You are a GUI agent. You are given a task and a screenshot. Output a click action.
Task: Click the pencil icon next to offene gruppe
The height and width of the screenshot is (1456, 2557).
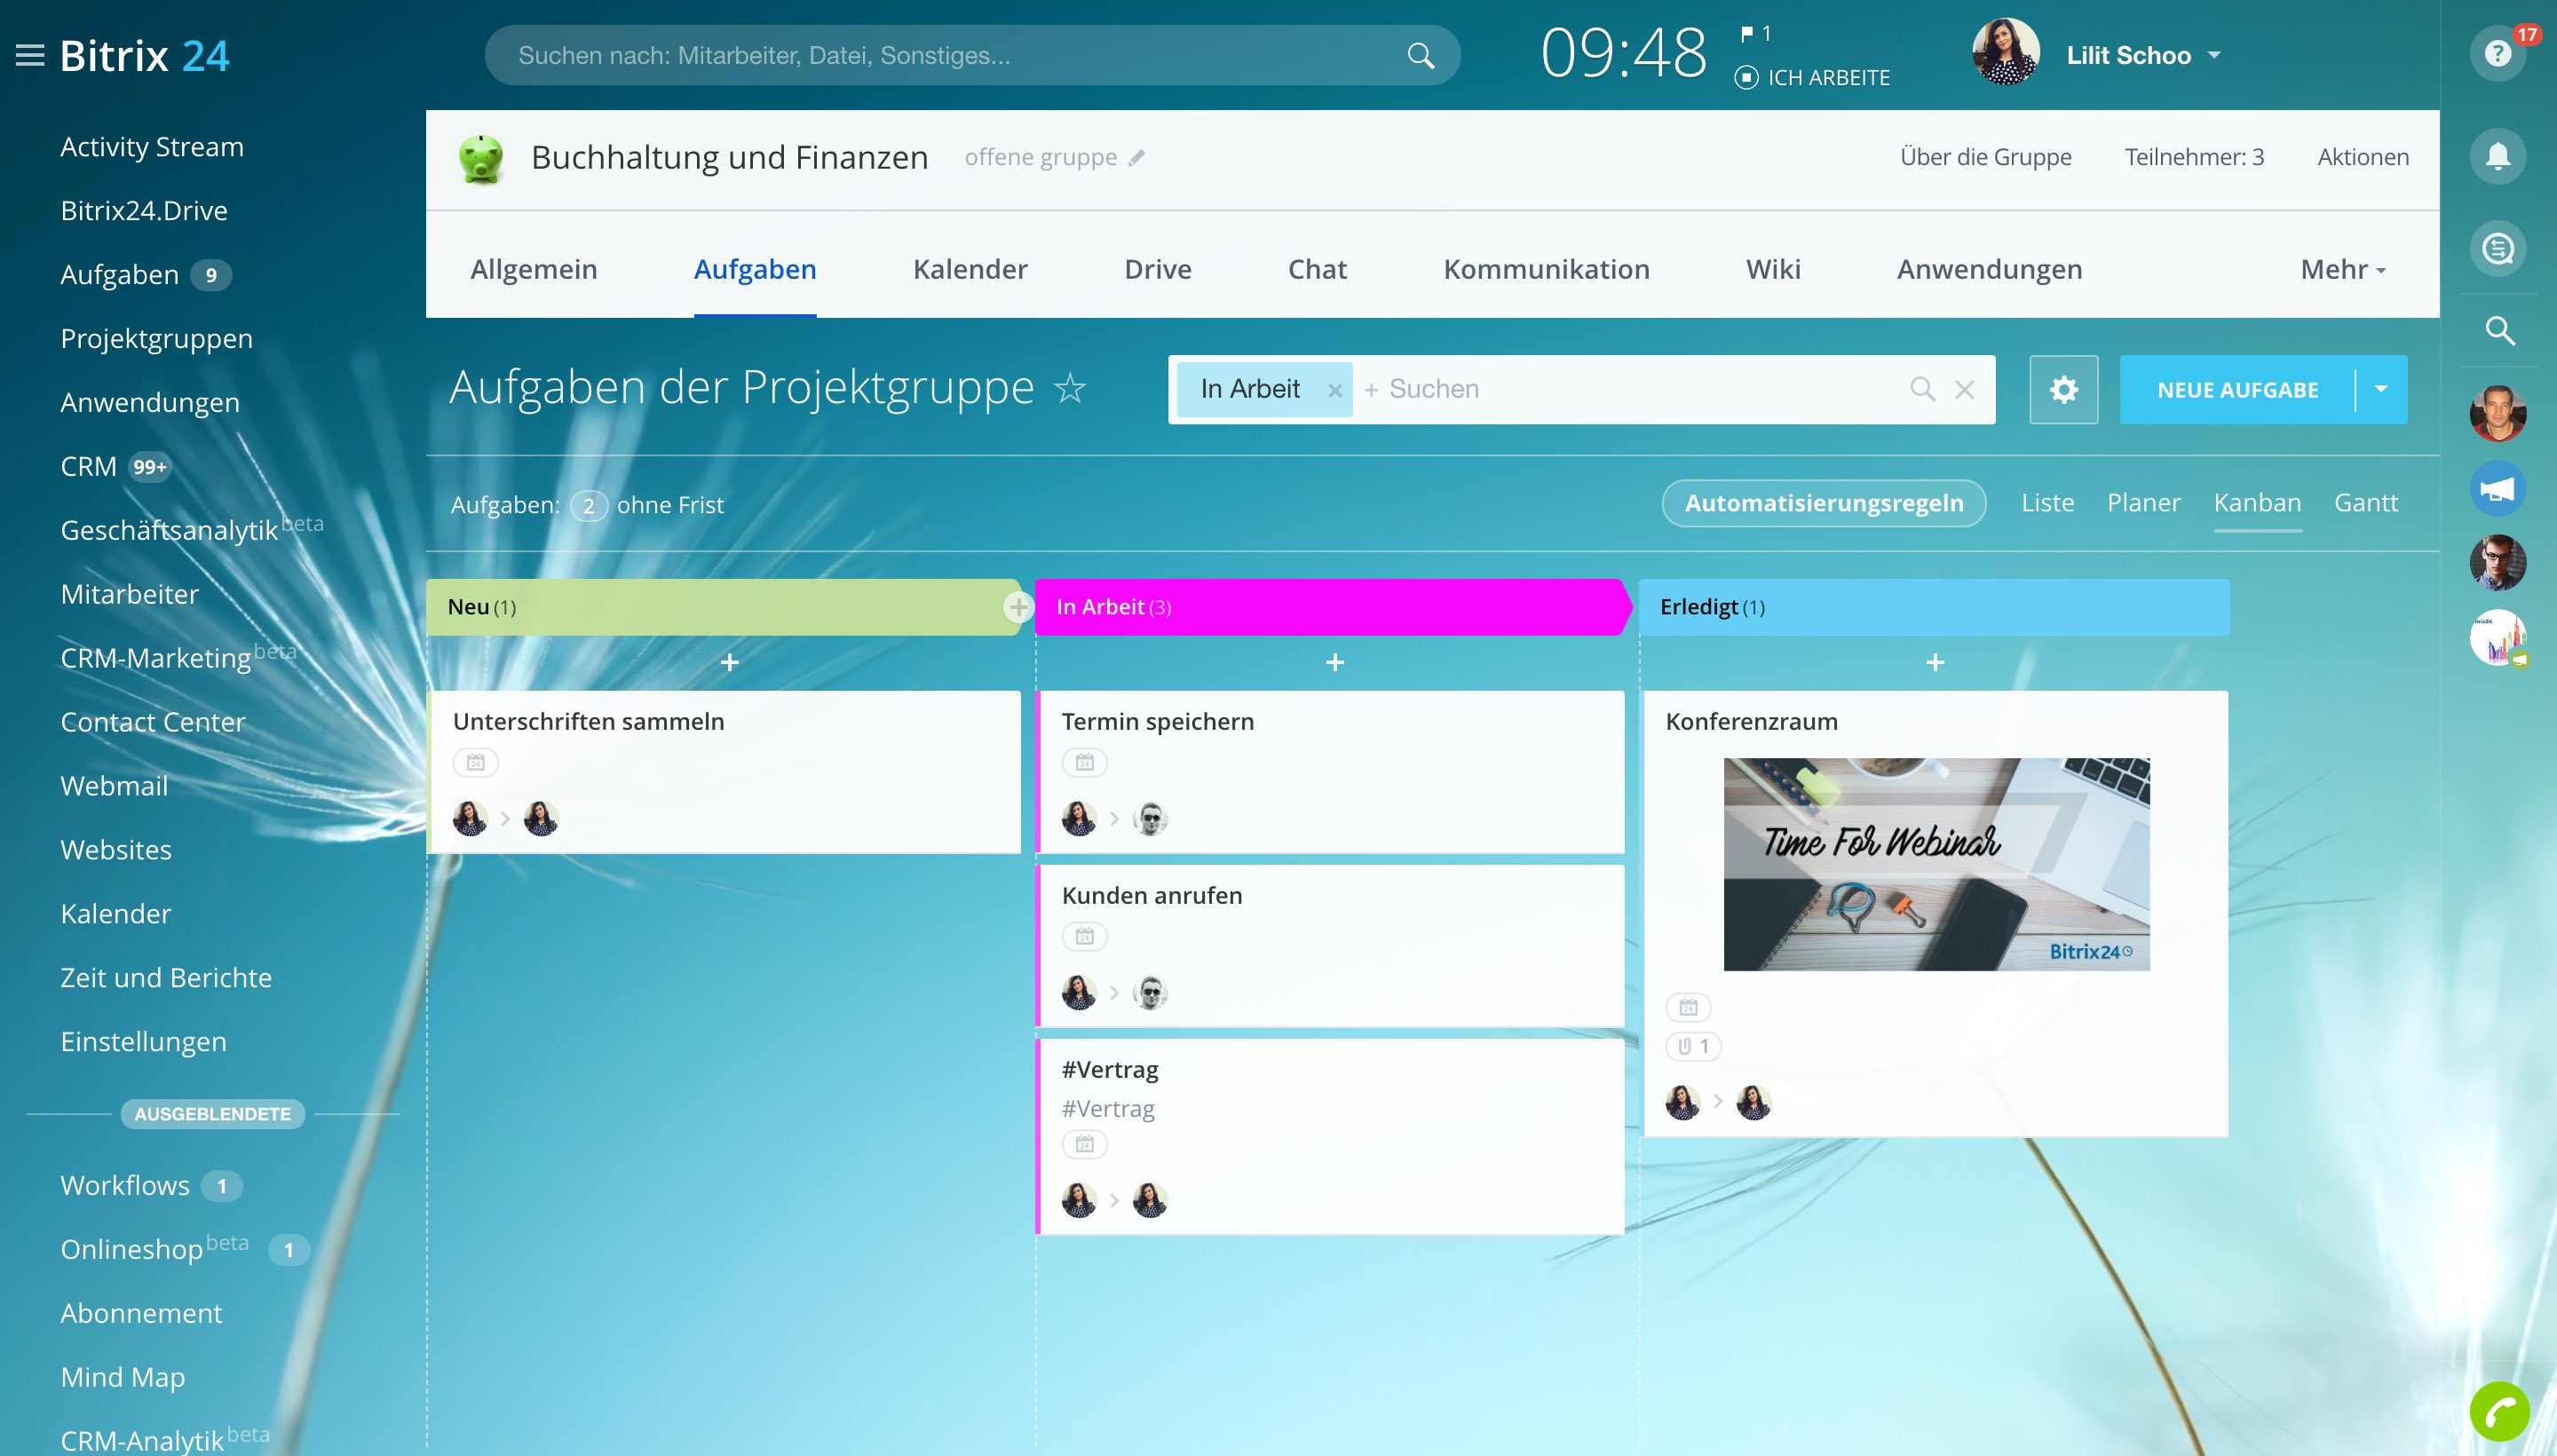click(x=1136, y=158)
